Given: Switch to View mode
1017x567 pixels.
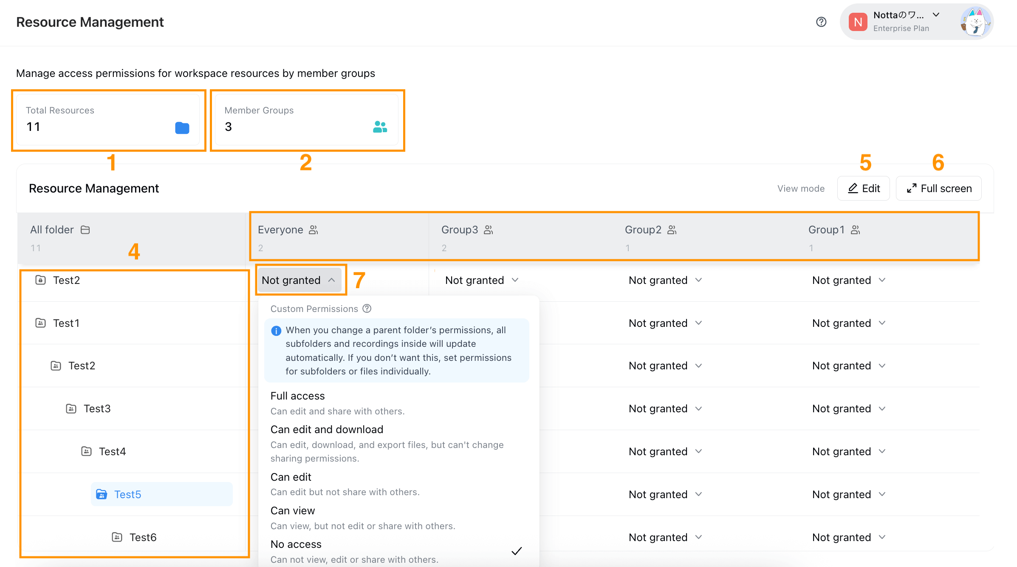Looking at the screenshot, I should point(800,188).
